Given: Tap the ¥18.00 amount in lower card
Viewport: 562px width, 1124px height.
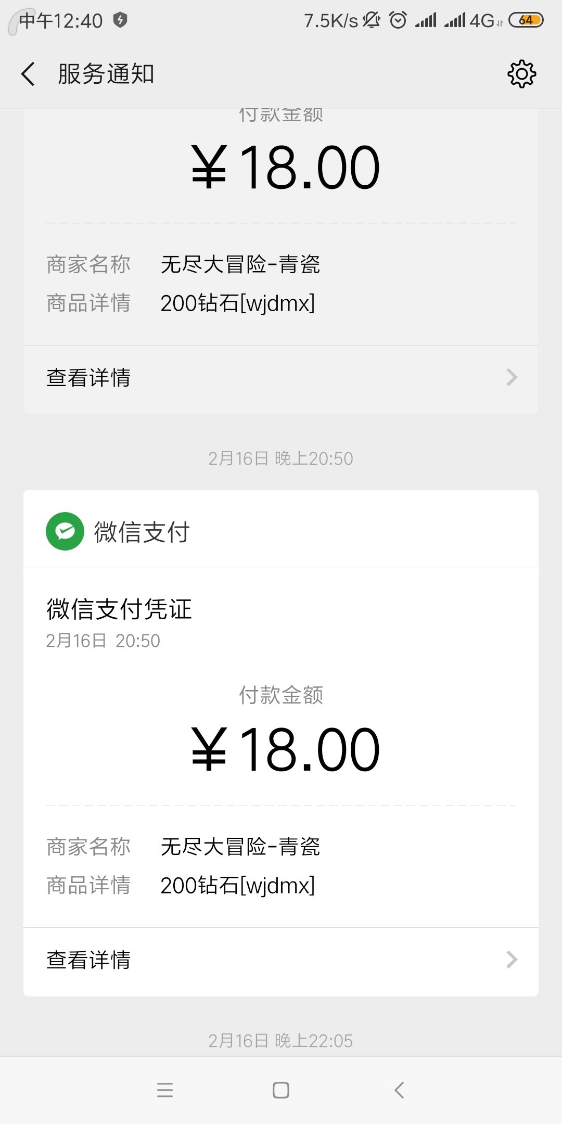Looking at the screenshot, I should coord(285,750).
